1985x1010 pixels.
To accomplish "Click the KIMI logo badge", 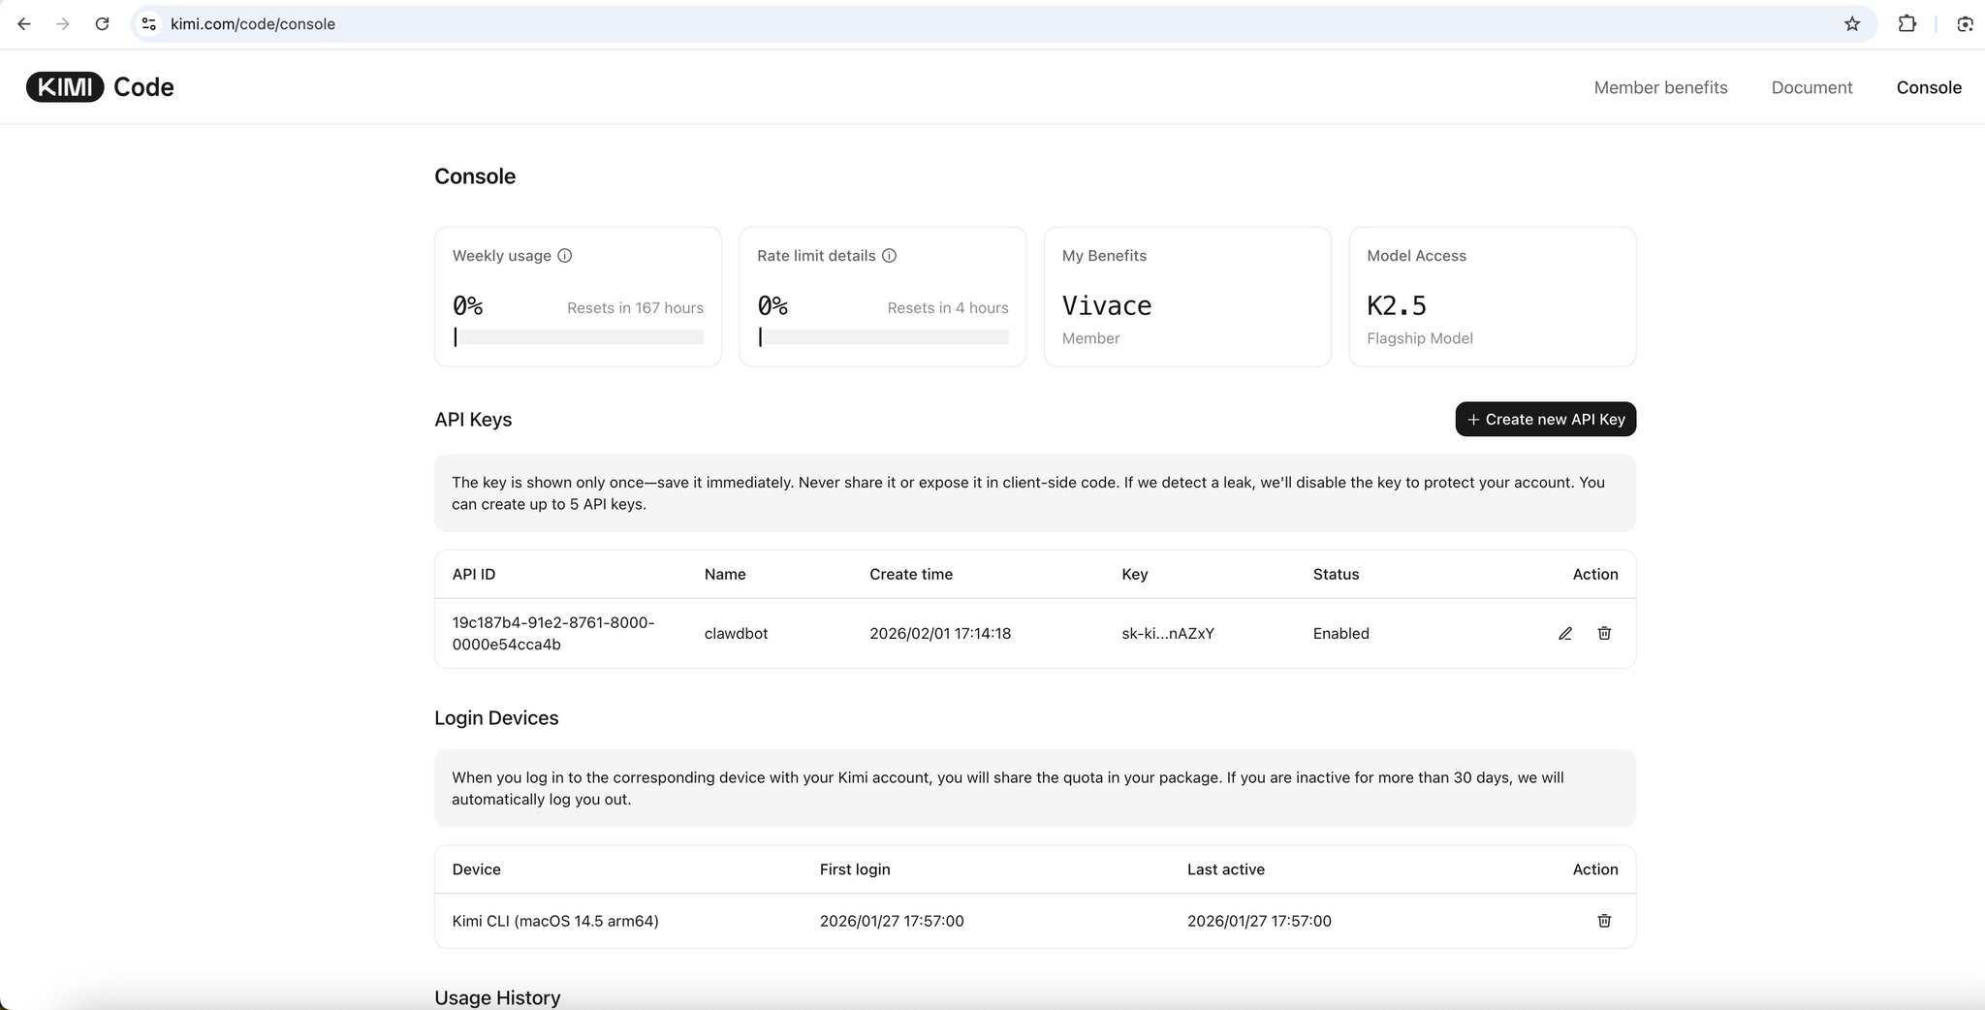I will tap(65, 87).
